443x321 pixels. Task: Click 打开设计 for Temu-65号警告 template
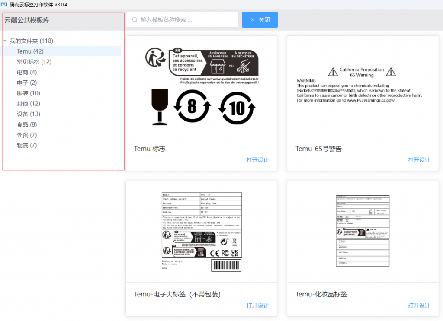tap(419, 160)
